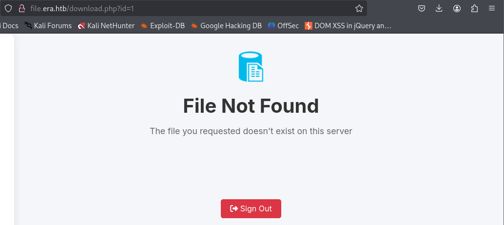504x225 pixels.
Task: Open the Pocket save icon
Action: coord(422,8)
